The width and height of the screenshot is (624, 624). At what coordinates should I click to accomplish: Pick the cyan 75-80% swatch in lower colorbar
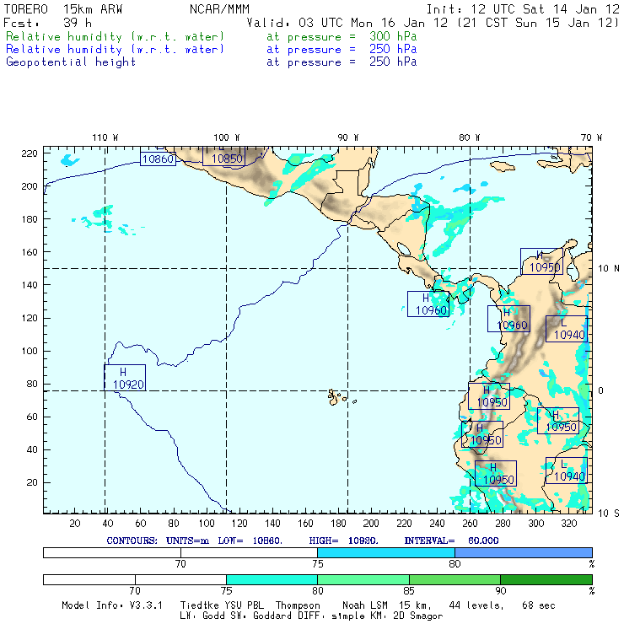(272, 580)
